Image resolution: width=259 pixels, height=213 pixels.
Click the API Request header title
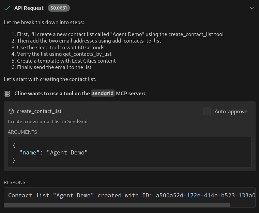point(29,8)
